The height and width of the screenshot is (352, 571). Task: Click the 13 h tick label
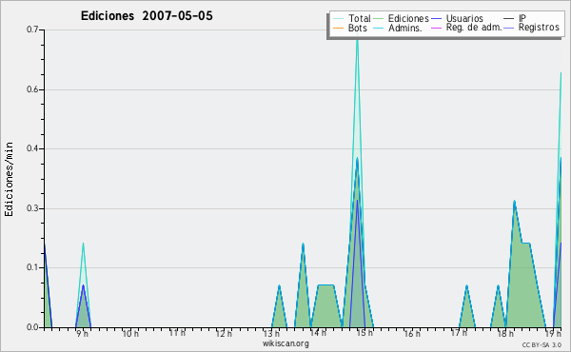point(271,333)
